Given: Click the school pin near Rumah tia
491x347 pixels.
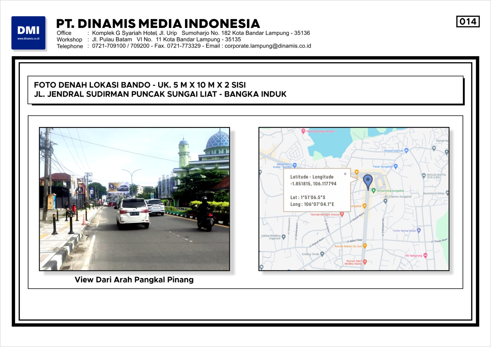Looking at the screenshot, I should pyautogui.click(x=434, y=148).
